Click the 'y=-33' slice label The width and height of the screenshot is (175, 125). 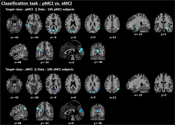point(44,62)
